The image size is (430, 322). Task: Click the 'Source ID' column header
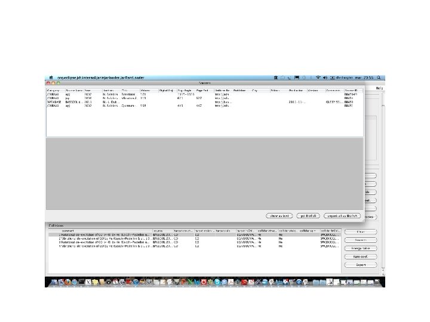click(x=354, y=91)
